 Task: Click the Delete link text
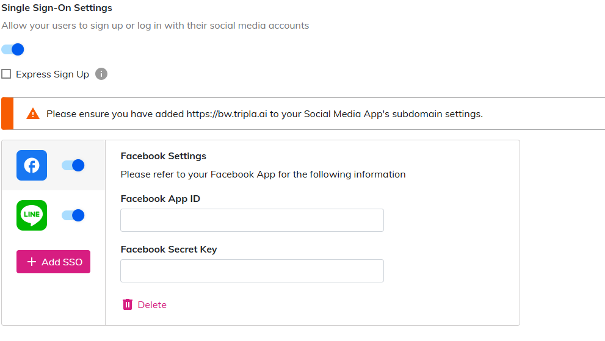point(152,305)
